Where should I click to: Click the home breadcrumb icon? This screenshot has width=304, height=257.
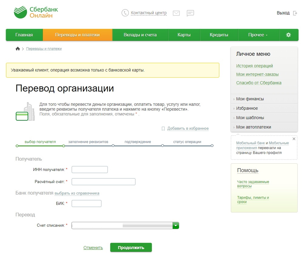point(18,49)
